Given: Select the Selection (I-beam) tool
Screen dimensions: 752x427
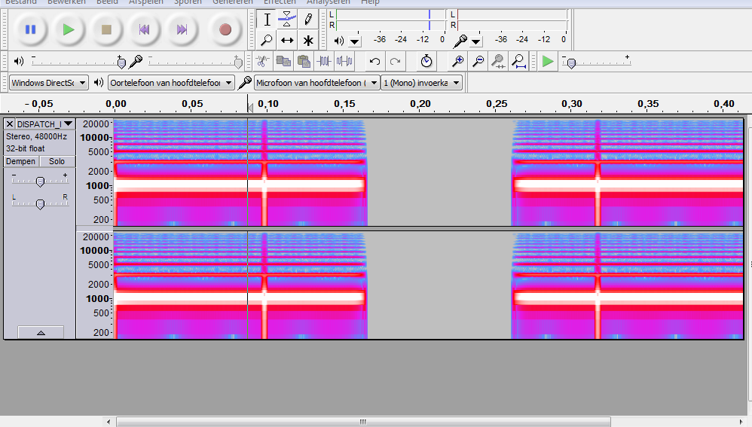Looking at the screenshot, I should [267, 20].
